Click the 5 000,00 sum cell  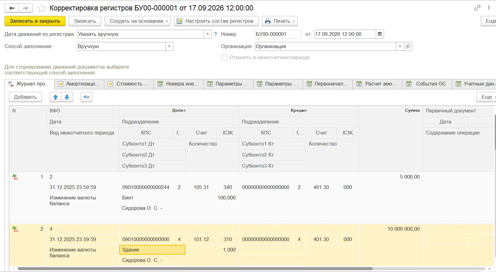pyautogui.click(x=391, y=177)
